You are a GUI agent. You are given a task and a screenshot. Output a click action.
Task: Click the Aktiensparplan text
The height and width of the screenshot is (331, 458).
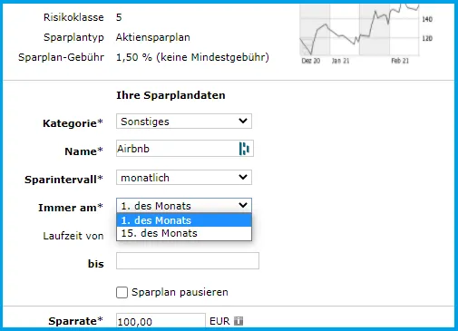[153, 37]
